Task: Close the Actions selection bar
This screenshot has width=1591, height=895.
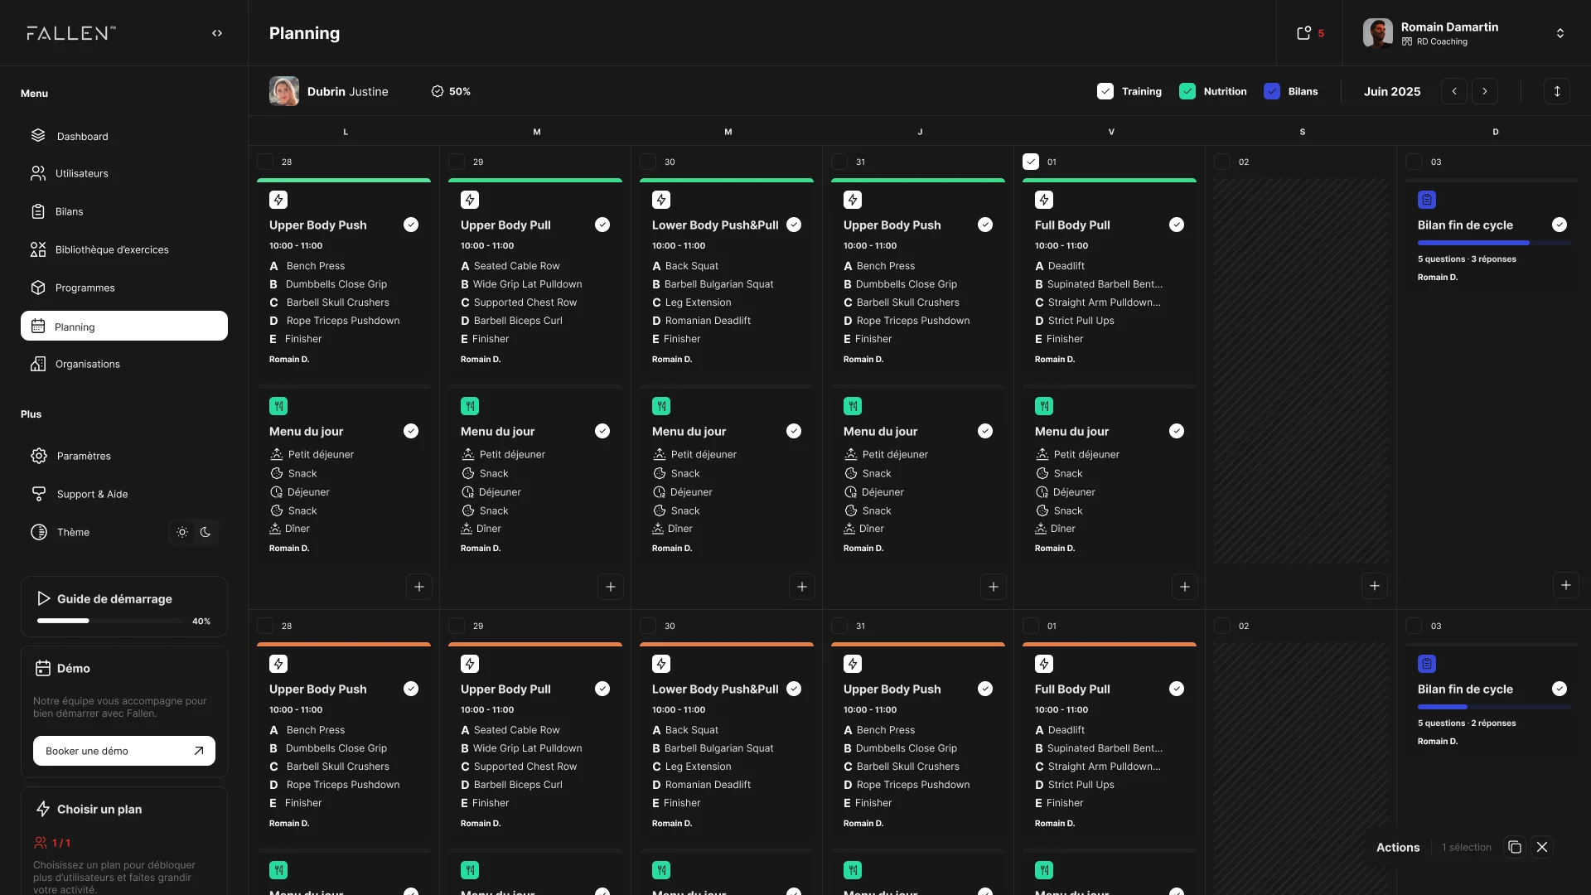Action: click(x=1542, y=847)
